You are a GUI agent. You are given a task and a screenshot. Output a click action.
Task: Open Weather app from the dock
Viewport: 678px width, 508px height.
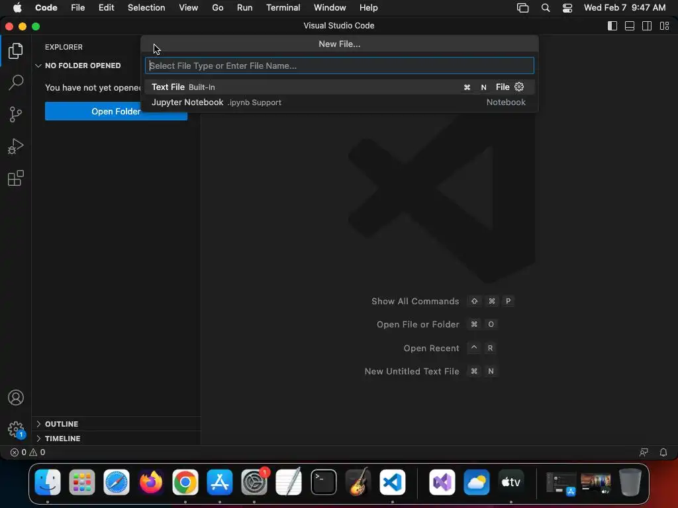pyautogui.click(x=477, y=482)
